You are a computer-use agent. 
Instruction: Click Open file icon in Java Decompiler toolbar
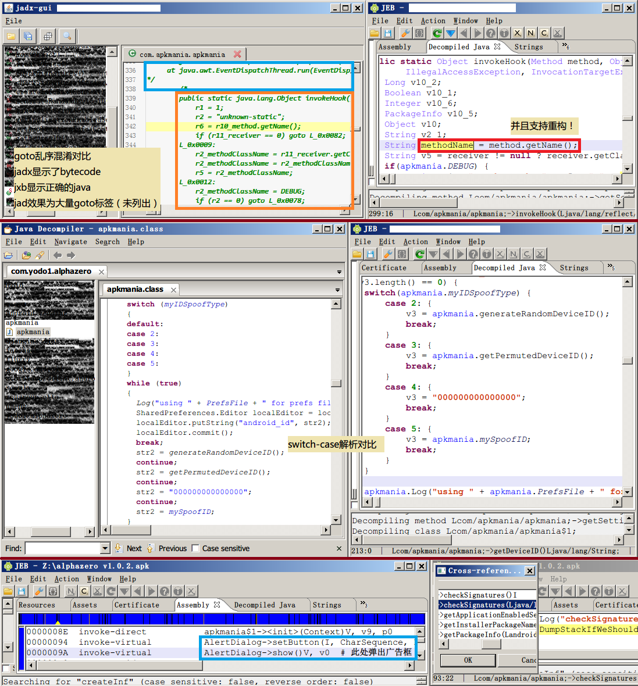(8, 255)
